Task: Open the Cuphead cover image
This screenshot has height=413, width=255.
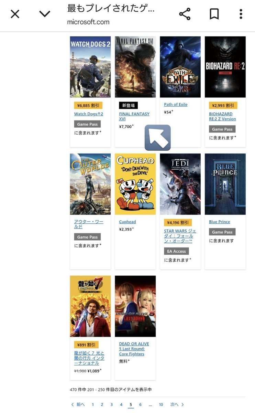Action: pyautogui.click(x=135, y=184)
